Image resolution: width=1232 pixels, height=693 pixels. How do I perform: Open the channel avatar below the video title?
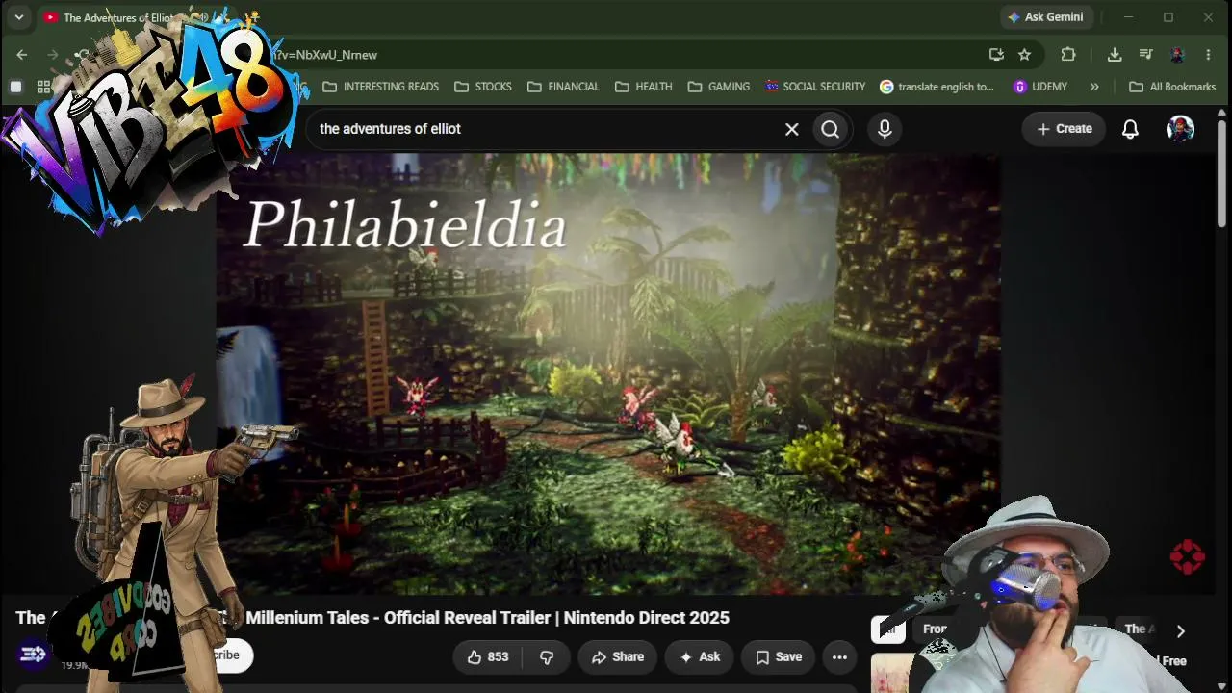pyautogui.click(x=33, y=655)
